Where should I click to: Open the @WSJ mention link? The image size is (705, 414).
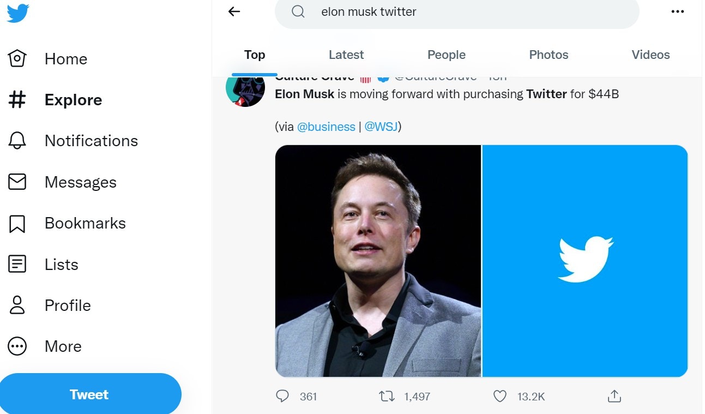[381, 127]
